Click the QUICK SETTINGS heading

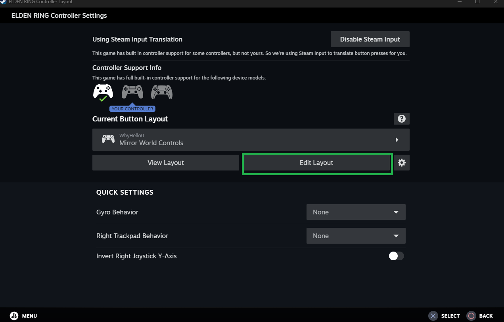(125, 192)
